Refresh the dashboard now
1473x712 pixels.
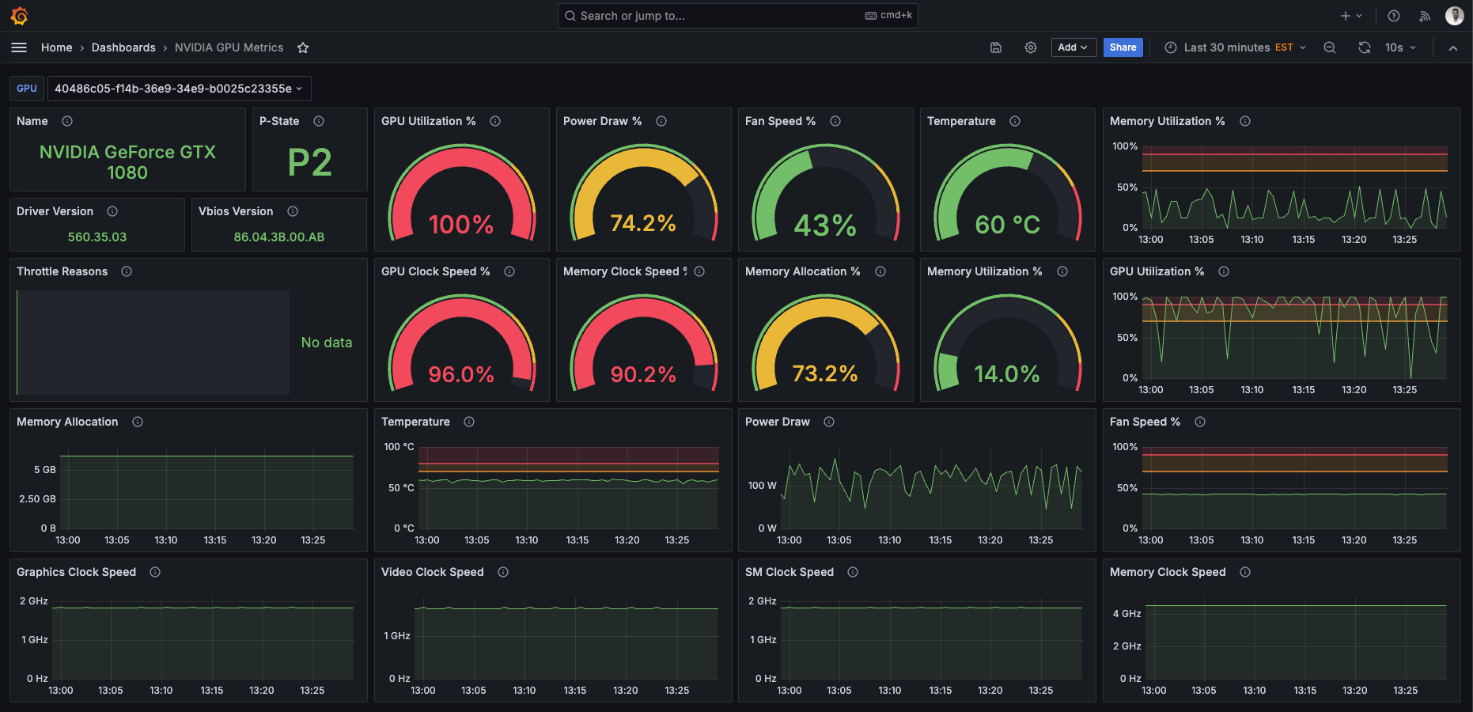(x=1365, y=47)
